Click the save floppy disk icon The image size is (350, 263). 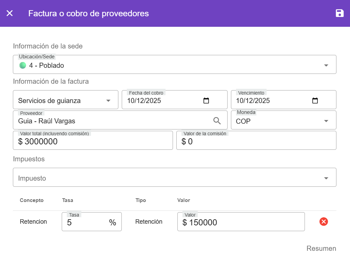(339, 13)
